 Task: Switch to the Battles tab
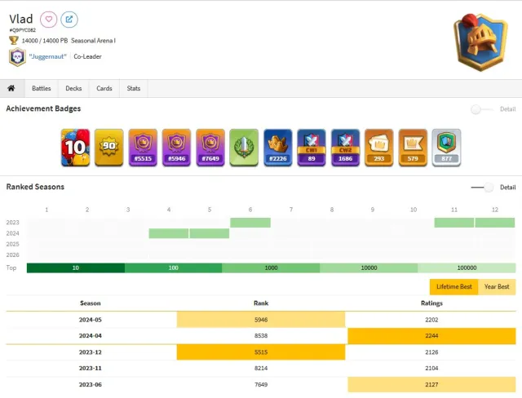42,88
